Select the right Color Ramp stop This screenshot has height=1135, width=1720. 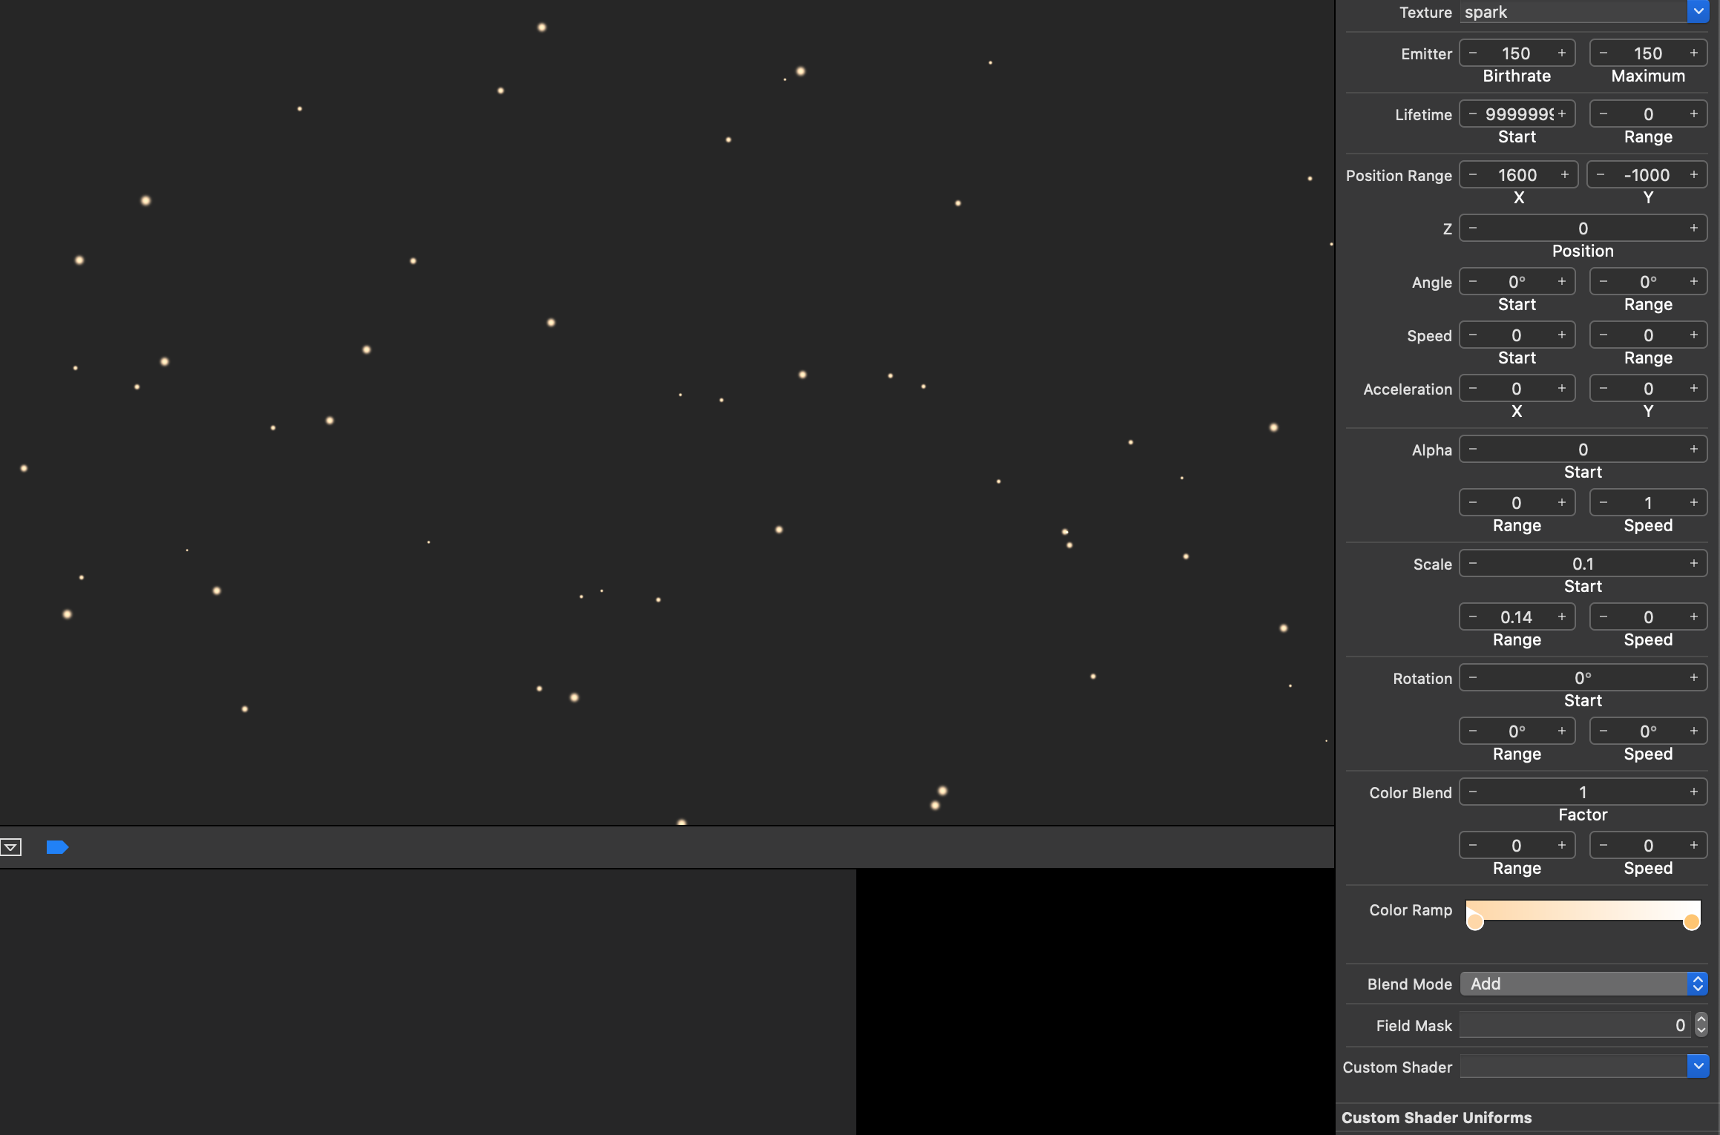tap(1692, 921)
